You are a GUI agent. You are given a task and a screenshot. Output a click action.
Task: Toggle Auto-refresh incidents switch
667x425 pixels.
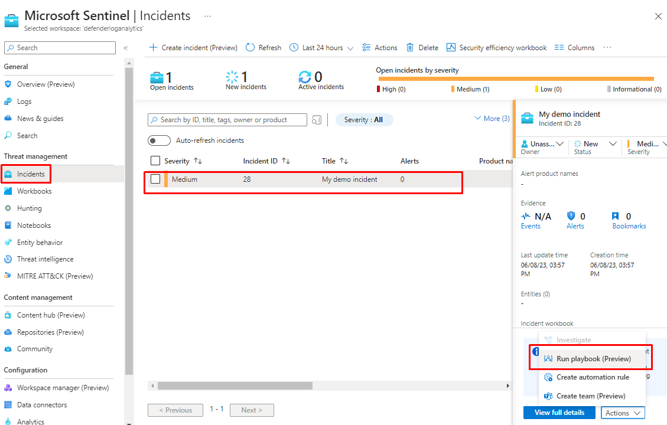[x=159, y=140]
